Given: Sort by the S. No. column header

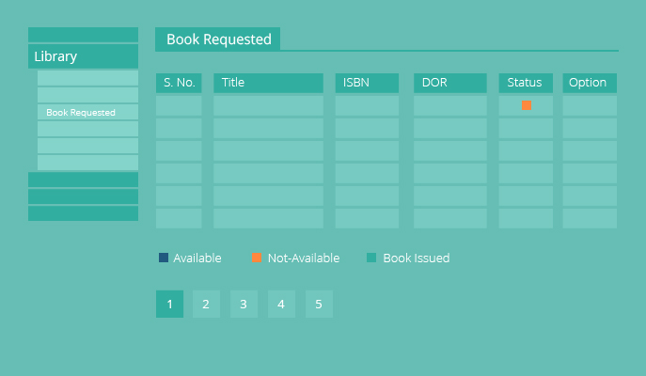Looking at the screenshot, I should 179,83.
